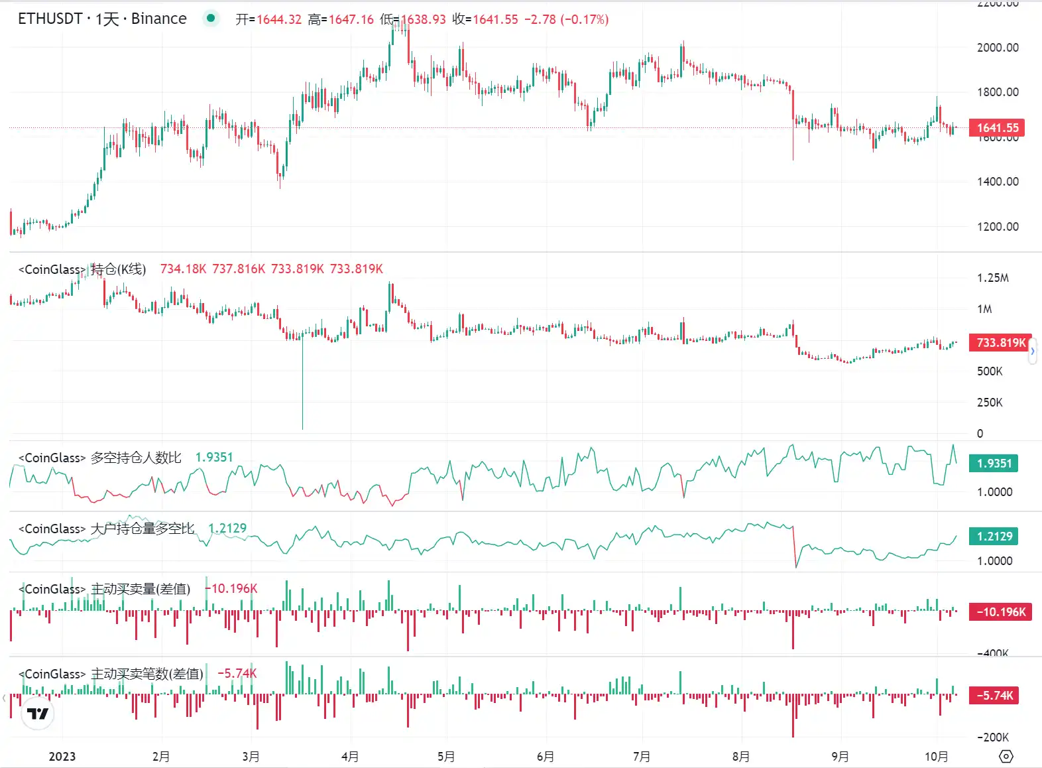Screen dimensions: 1042x768
Task: Click 10月 marker on time axis
Action: (936, 757)
